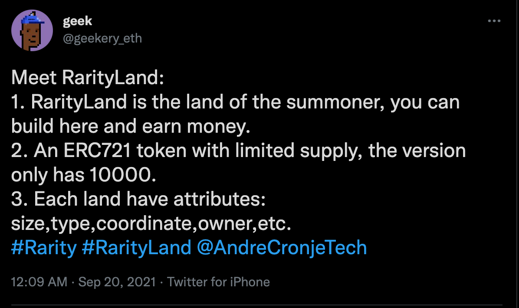
Task: Visit the @AndreCronjeTech mention
Action: click(x=282, y=247)
